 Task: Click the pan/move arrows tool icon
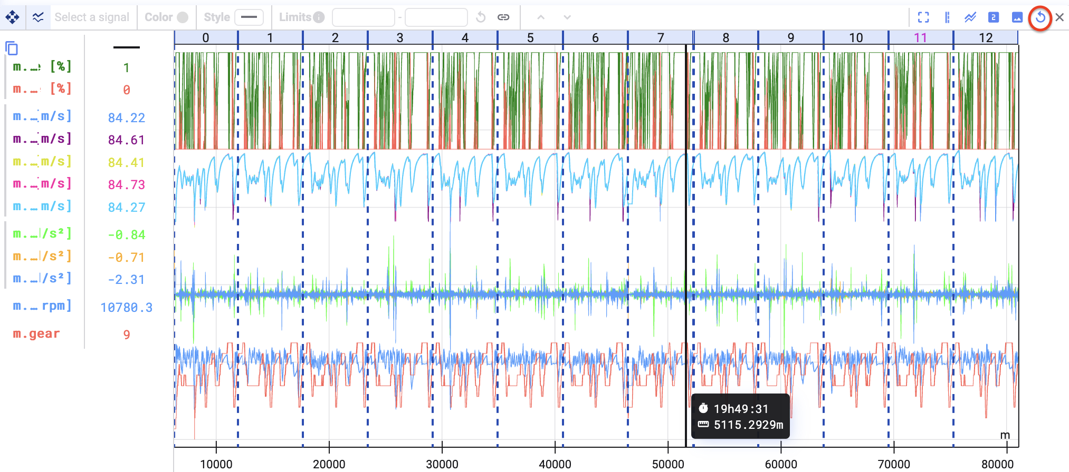click(12, 17)
